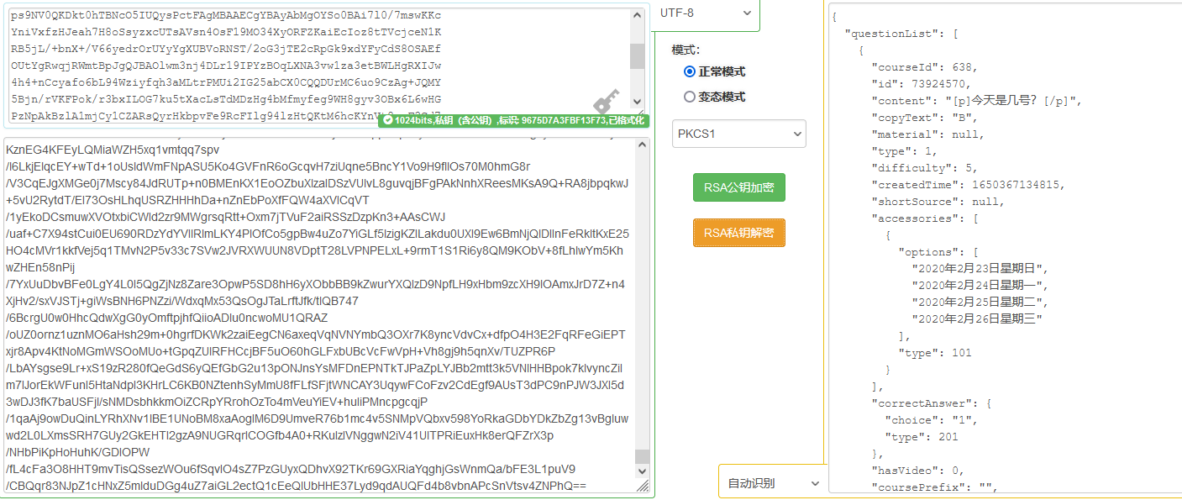This screenshot has width=1182, height=500.
Task: Open the 自动识别 dropdown
Action: tap(772, 483)
